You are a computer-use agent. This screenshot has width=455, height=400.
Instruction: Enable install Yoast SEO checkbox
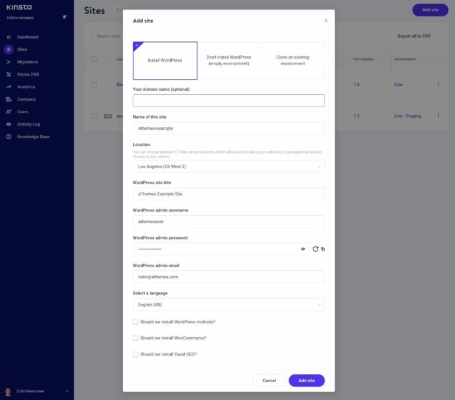pos(135,354)
